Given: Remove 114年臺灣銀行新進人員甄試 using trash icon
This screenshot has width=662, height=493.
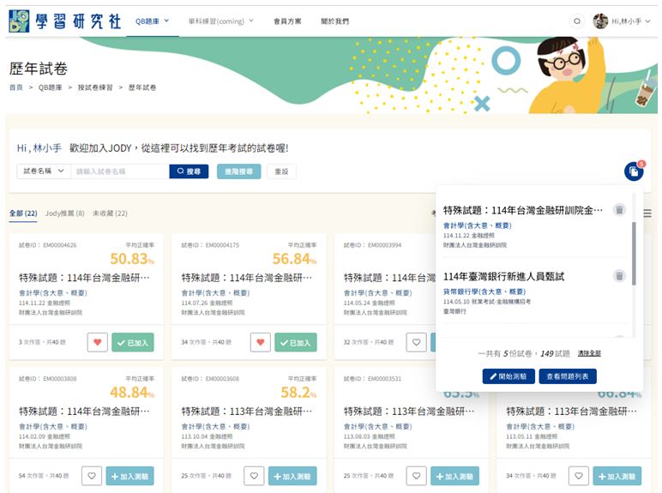Looking at the screenshot, I should (619, 276).
